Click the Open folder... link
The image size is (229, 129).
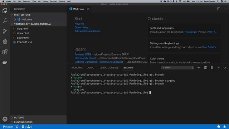tap(82, 27)
